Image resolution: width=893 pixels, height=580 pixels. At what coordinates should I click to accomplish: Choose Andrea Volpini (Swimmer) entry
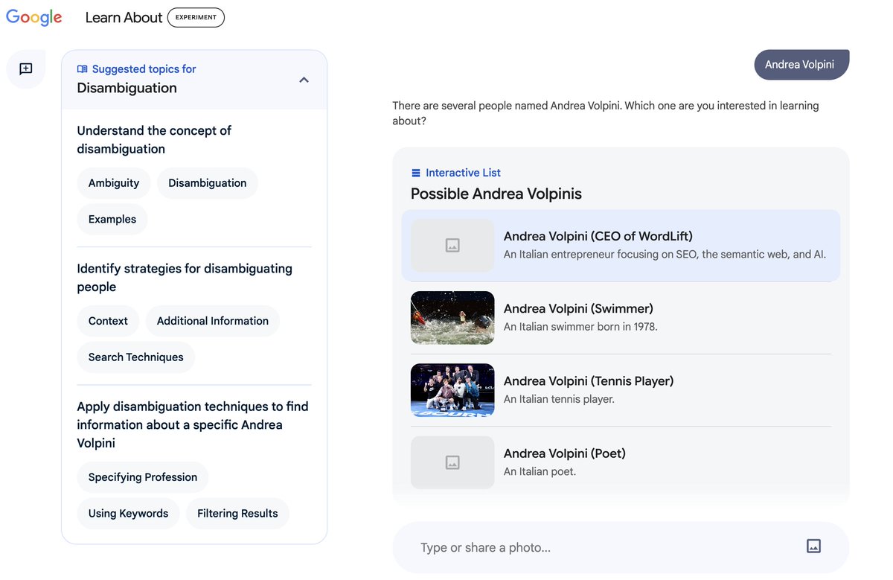click(621, 318)
